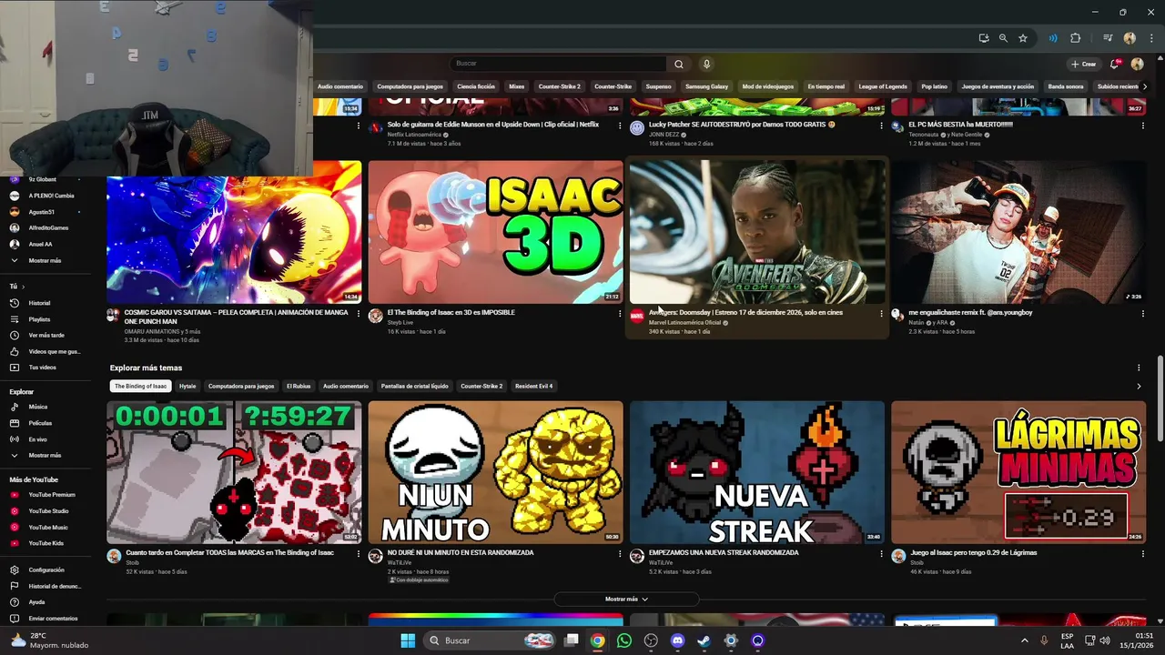Click the YouTube search magnifier button
Screen dimensions: 1165x655
pyautogui.click(x=678, y=64)
